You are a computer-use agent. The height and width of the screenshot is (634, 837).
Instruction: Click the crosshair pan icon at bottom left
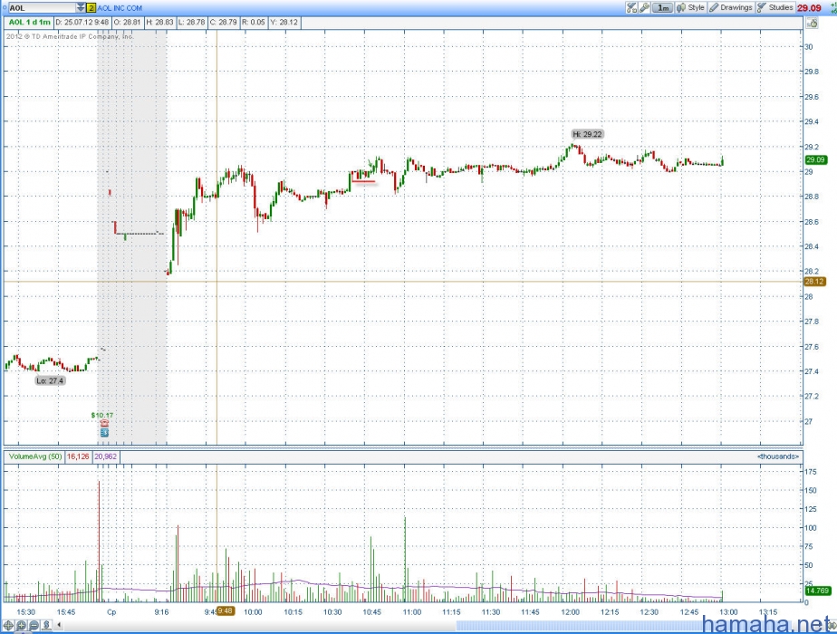(8, 625)
